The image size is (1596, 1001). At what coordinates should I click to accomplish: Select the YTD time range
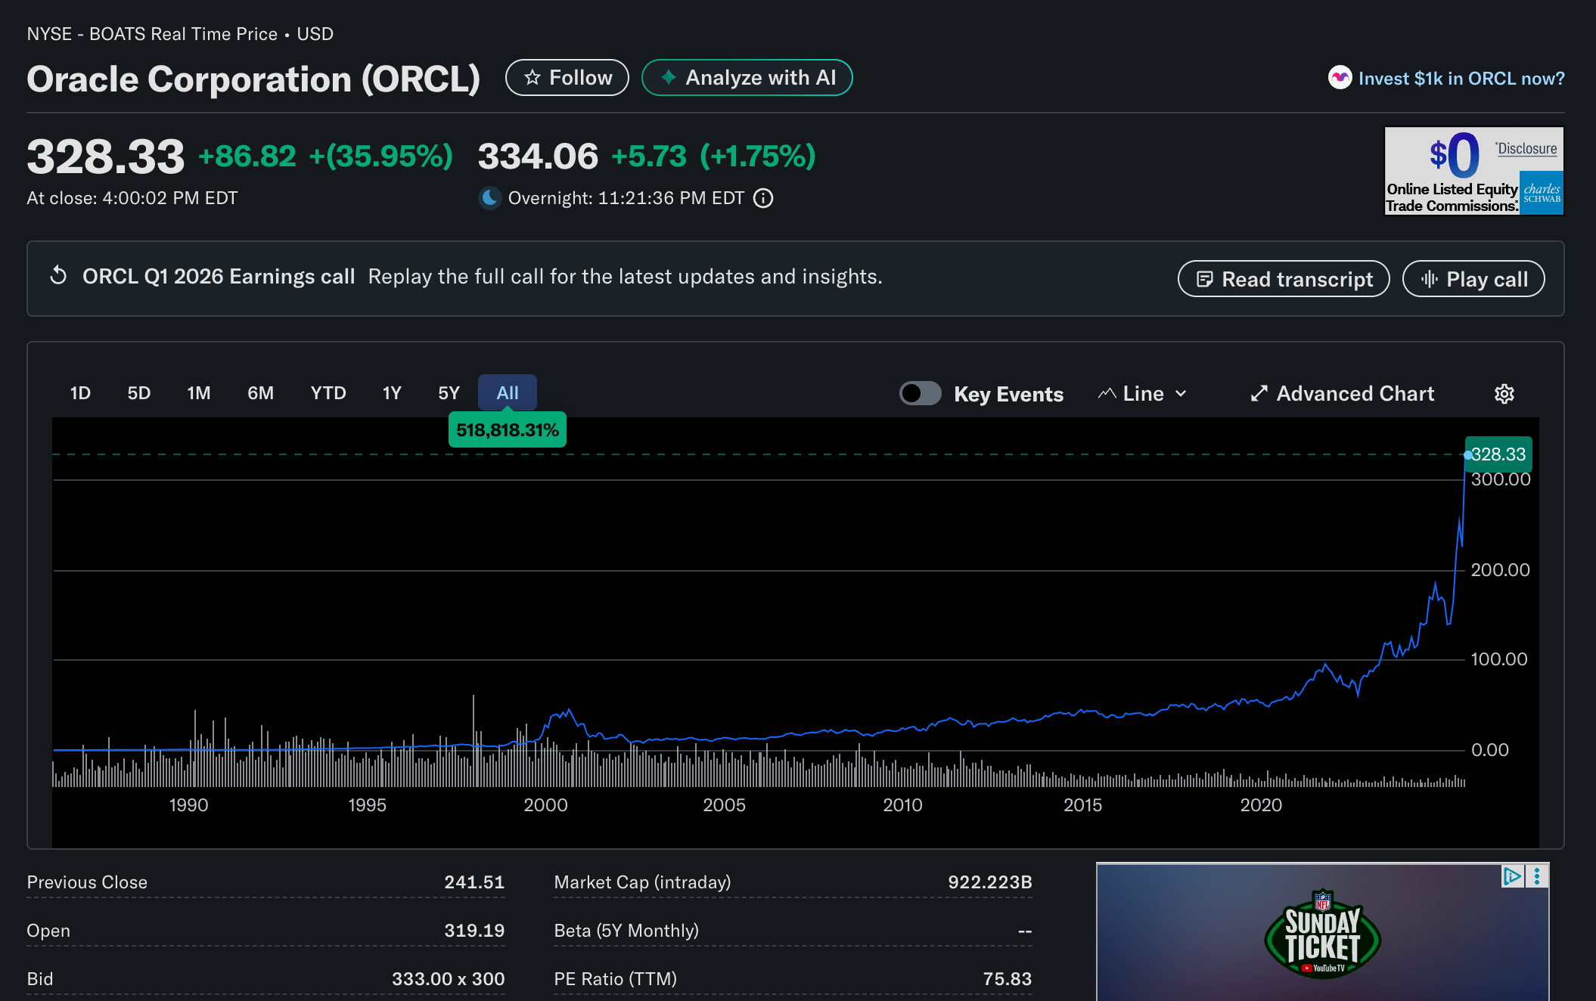point(328,393)
